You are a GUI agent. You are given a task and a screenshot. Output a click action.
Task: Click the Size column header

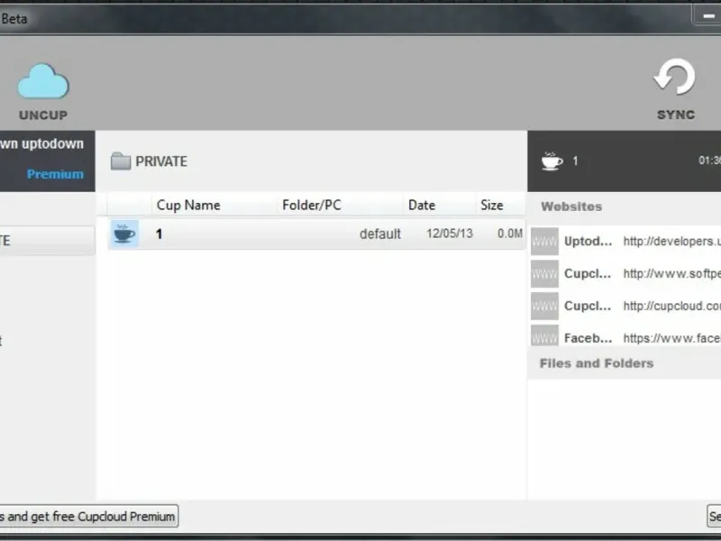(x=491, y=206)
